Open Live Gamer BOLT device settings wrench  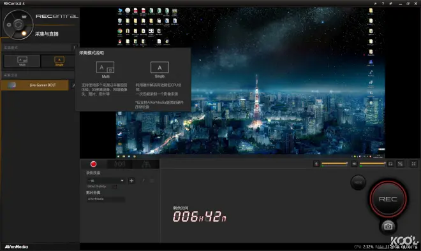click(x=73, y=85)
